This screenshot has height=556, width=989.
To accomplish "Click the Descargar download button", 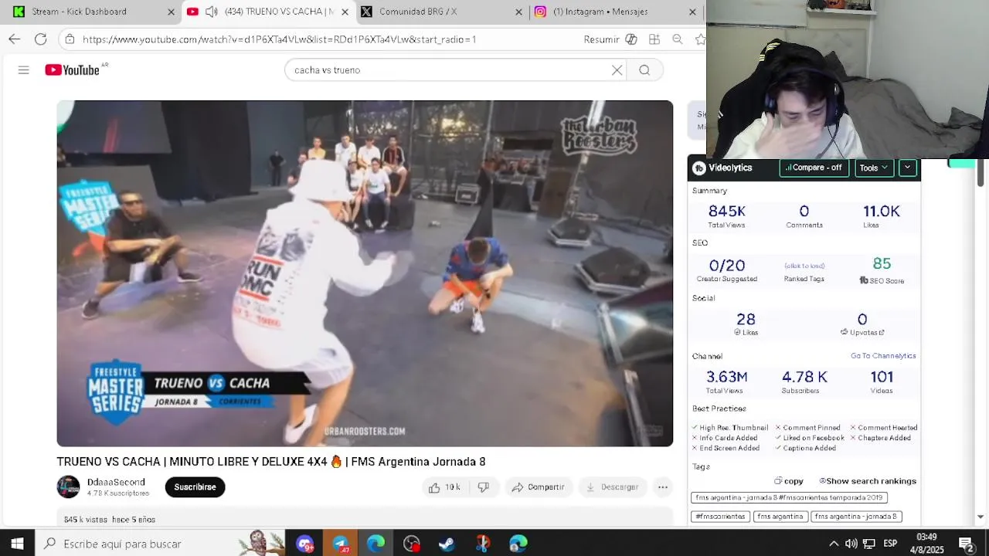I will click(x=612, y=487).
